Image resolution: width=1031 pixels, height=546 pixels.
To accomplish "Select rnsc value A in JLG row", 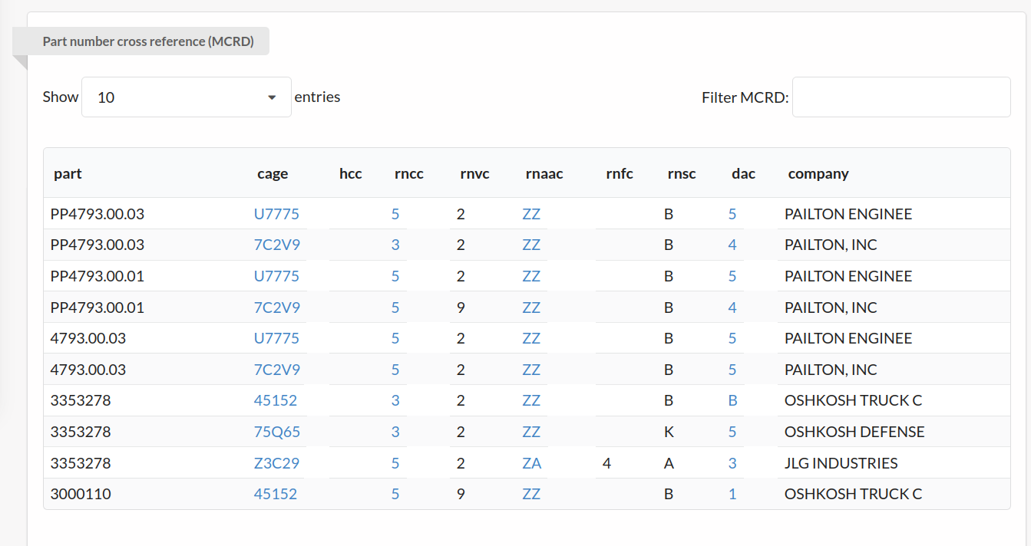I will click(669, 463).
